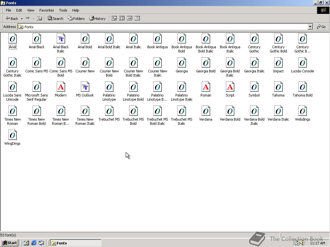The image size is (330, 247).
Task: Select the Georgia font icon
Action: [182, 65]
